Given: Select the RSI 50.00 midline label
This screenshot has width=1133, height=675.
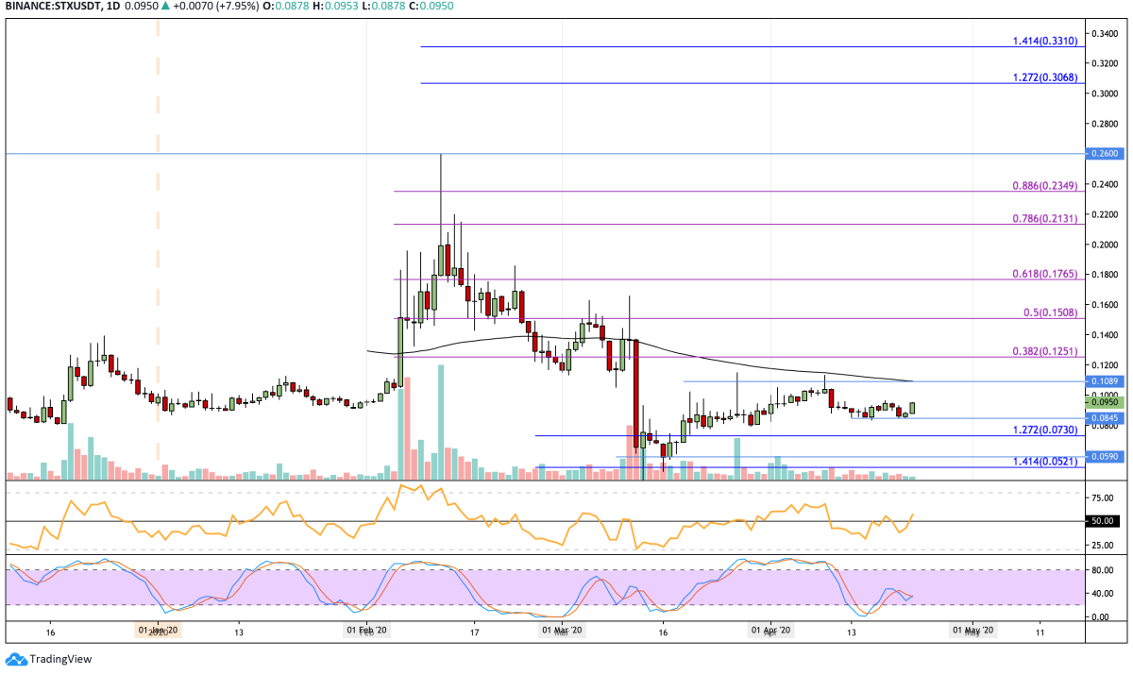Looking at the screenshot, I should tap(1104, 520).
